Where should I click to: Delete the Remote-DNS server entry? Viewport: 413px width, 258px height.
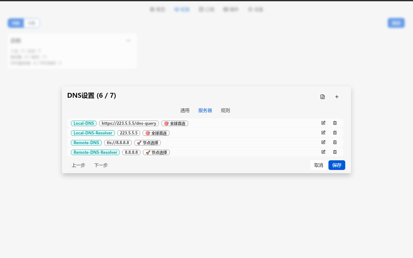point(335,142)
